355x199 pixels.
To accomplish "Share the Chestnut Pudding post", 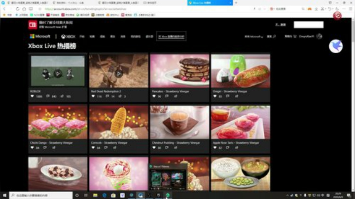I will tap(176, 148).
